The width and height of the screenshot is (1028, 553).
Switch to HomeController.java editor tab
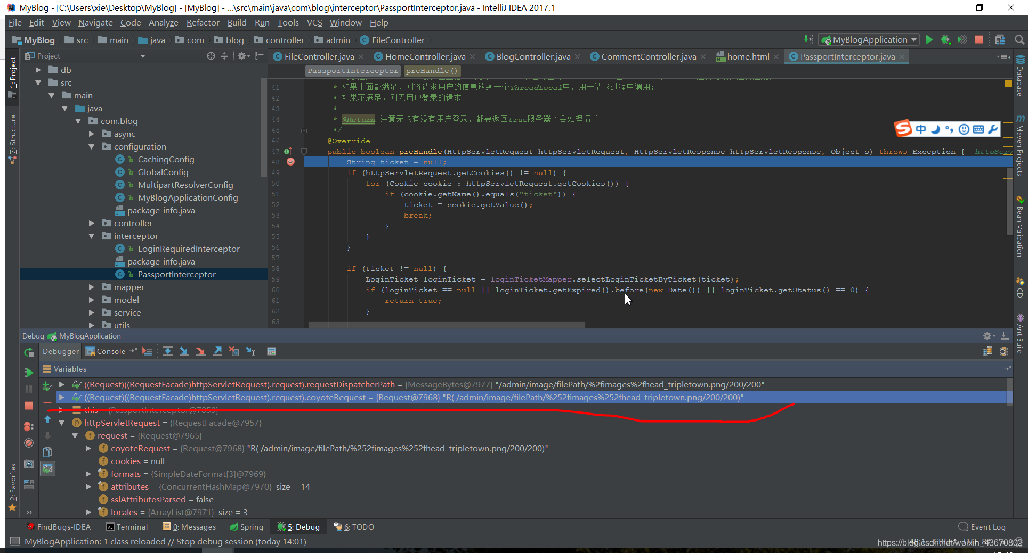coord(425,56)
